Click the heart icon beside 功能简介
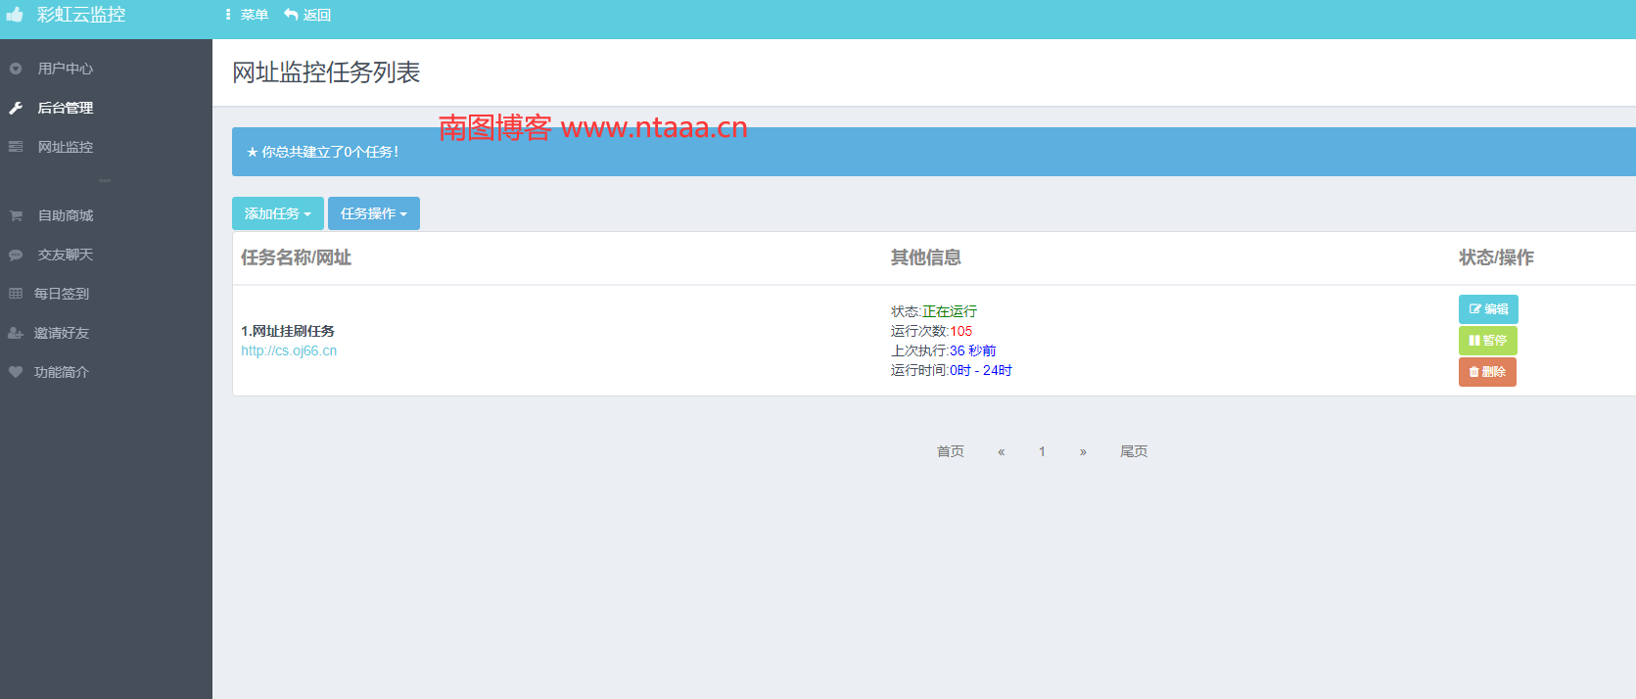The height and width of the screenshot is (699, 1636). (16, 372)
